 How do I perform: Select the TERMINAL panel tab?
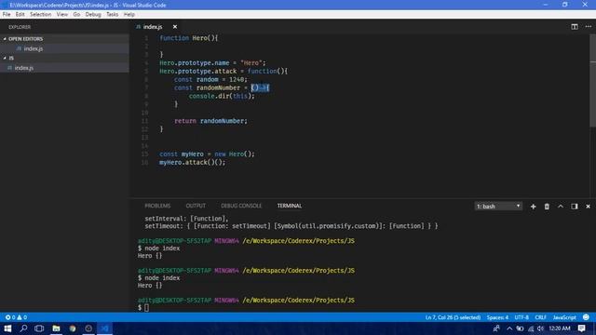pos(290,206)
